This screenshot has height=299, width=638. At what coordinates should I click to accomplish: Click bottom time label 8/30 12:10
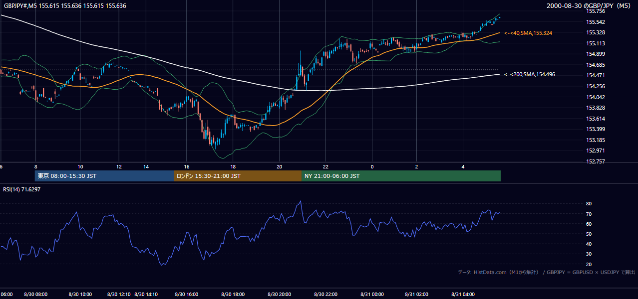pos(119,295)
